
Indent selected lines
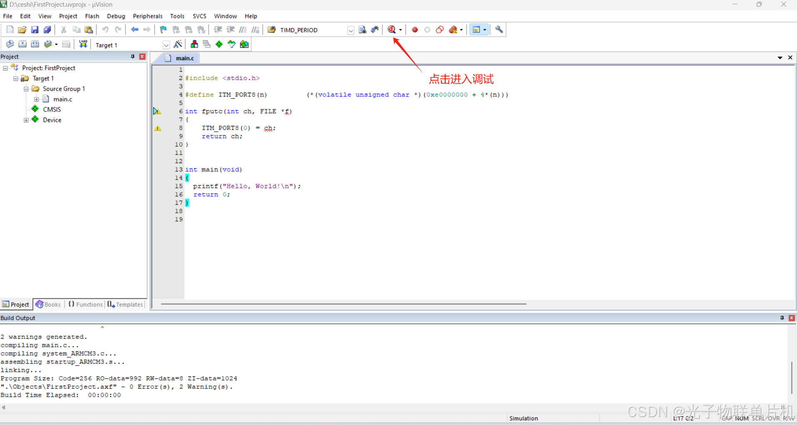pyautogui.click(x=218, y=30)
